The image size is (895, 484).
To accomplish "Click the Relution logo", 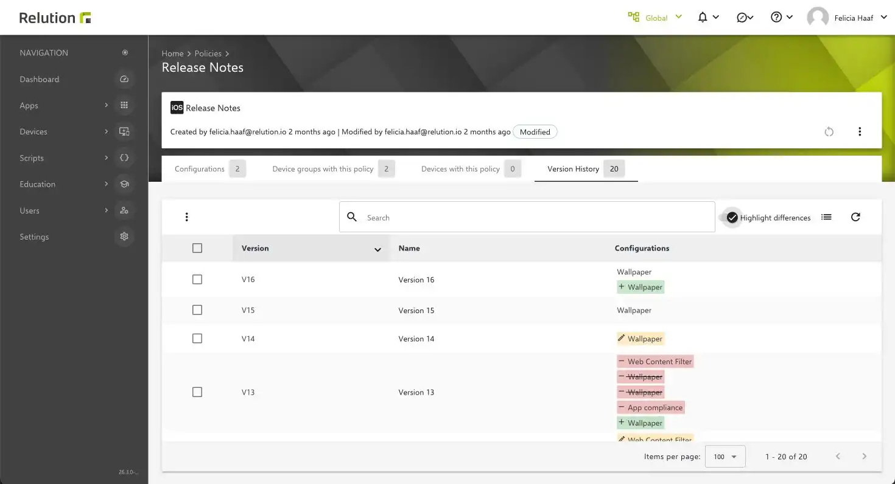I will 55,18.
